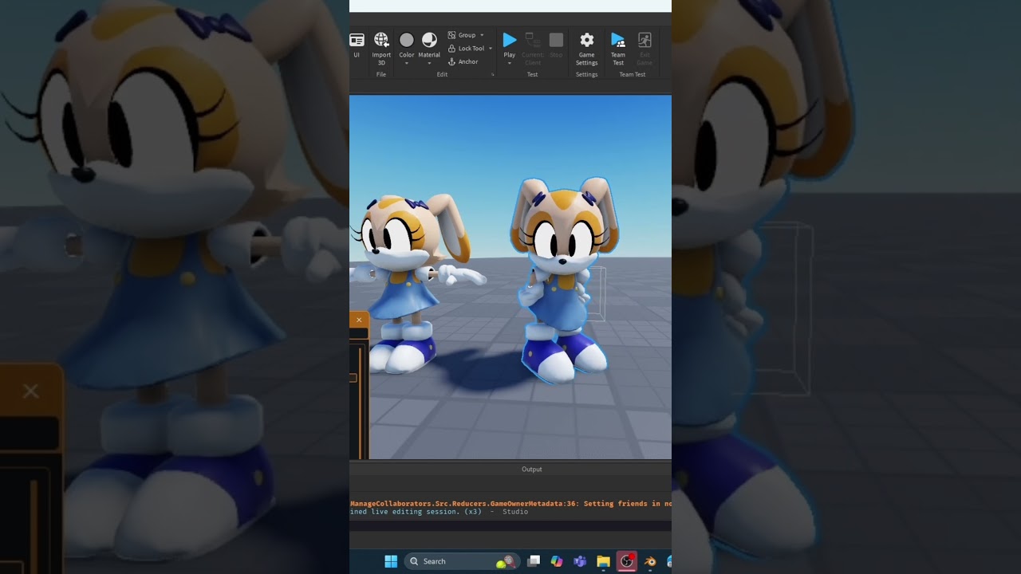Click the taskbar Search box

[x=462, y=561]
